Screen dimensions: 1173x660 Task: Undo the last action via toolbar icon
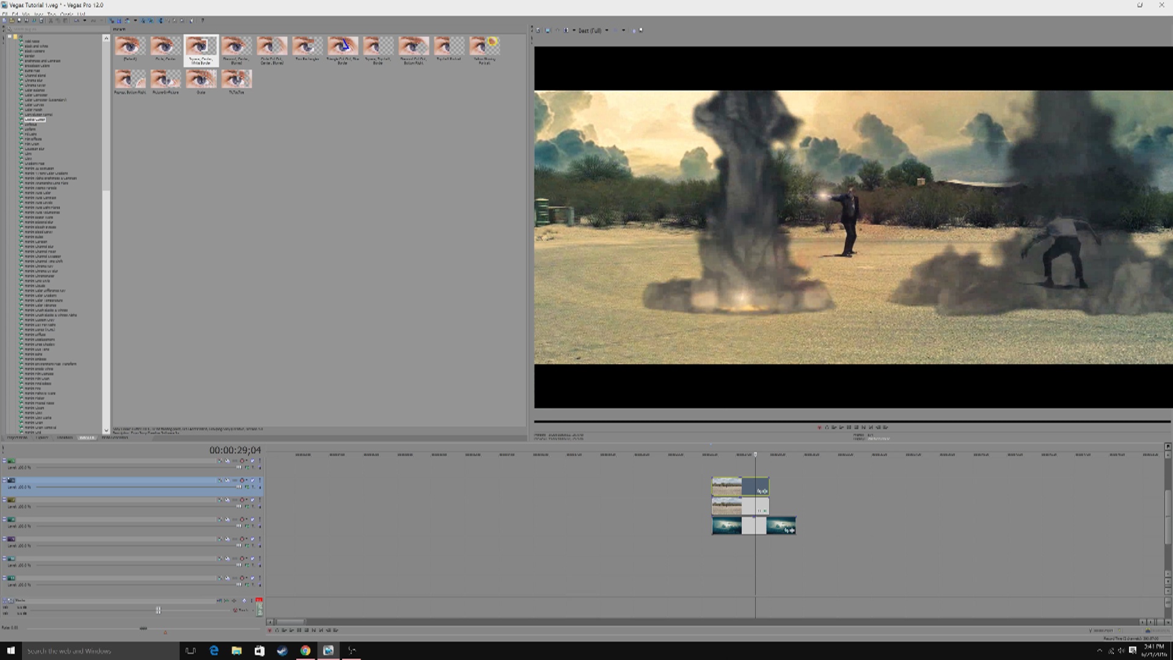click(76, 20)
